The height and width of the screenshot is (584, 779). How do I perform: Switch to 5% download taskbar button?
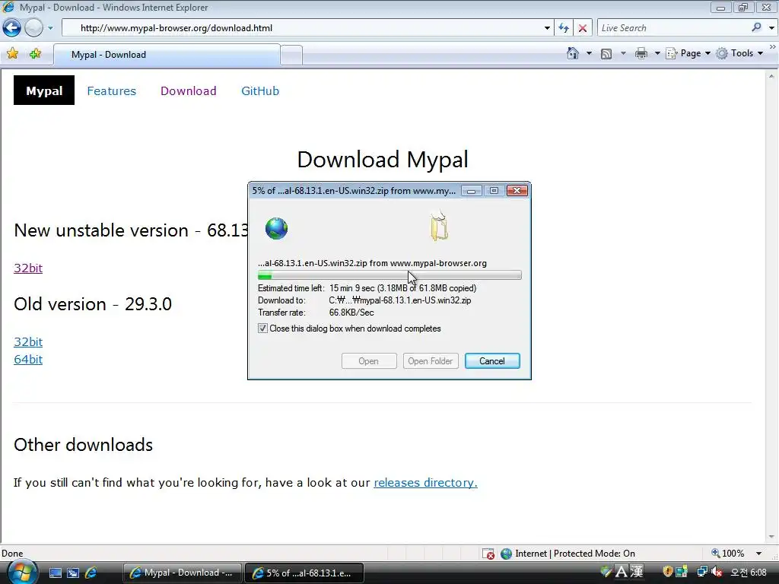click(304, 573)
